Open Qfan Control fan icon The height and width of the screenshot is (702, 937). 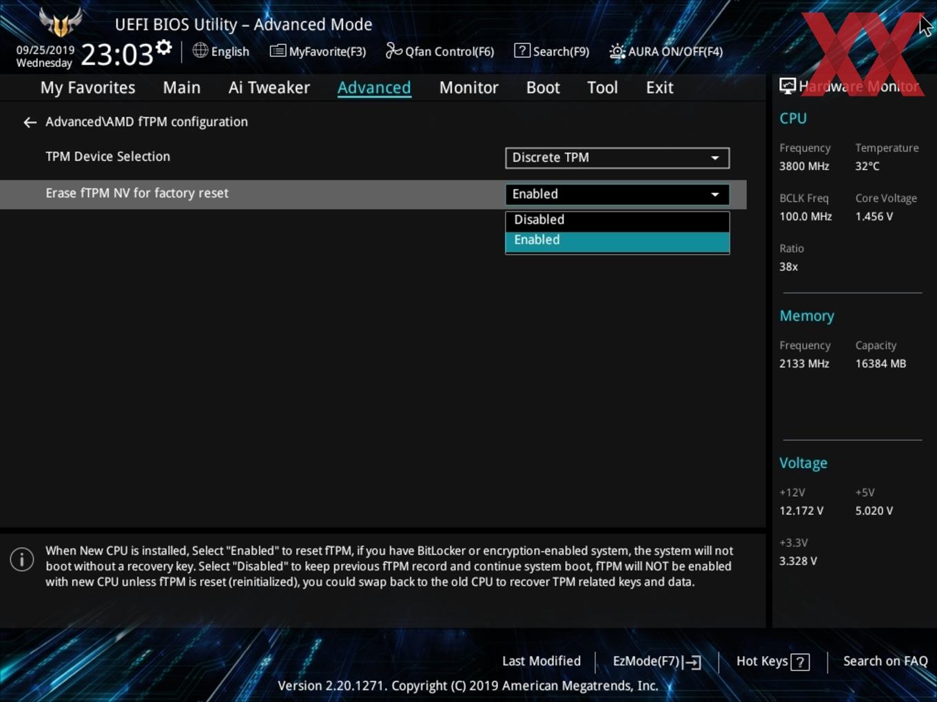[x=393, y=50]
